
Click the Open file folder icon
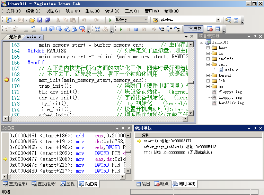click(32, 20)
